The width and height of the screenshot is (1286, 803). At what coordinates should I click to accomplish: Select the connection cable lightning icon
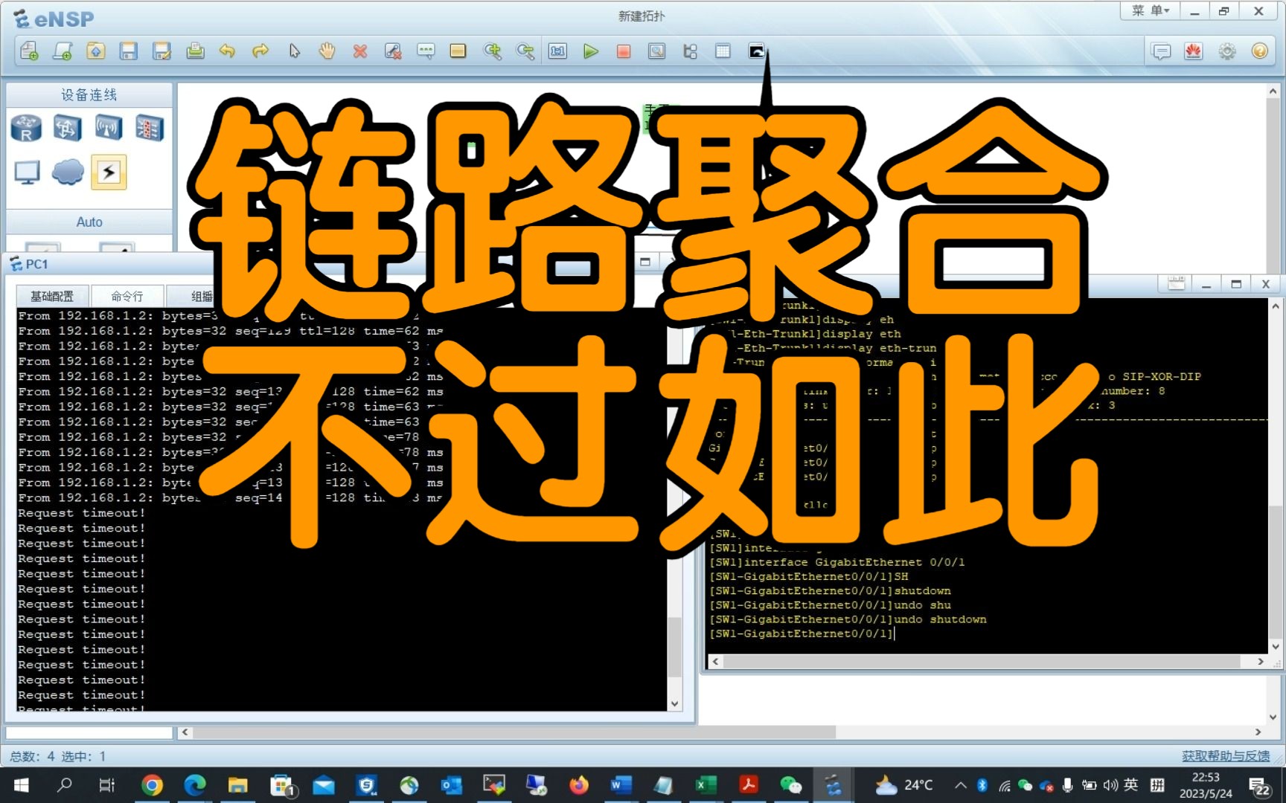109,172
